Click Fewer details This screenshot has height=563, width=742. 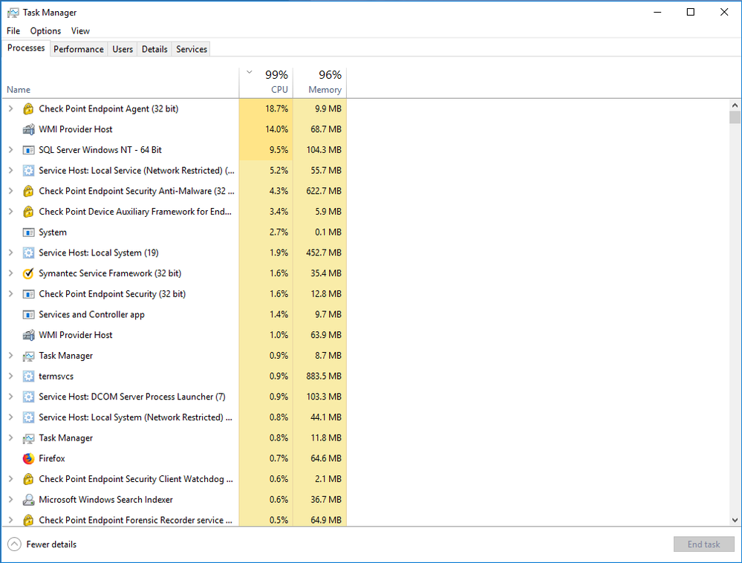point(42,544)
